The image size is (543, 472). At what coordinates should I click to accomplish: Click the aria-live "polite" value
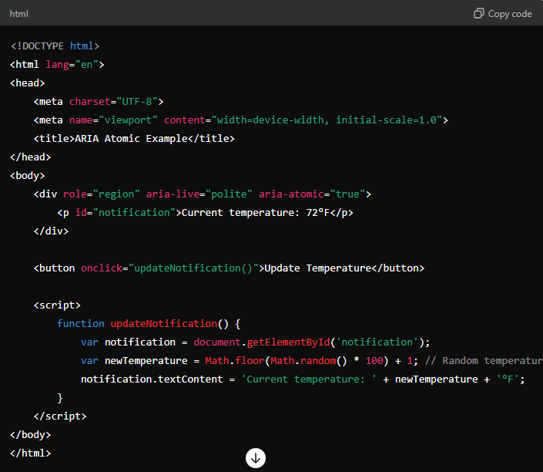pos(229,194)
